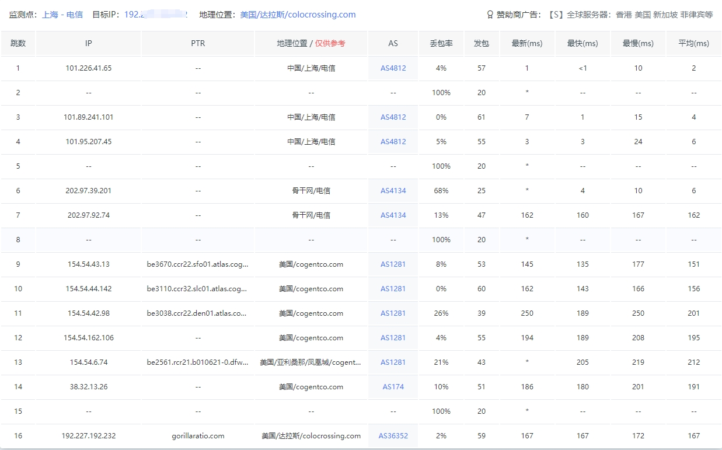The width and height of the screenshot is (722, 450).
Task: Click IP address 101.226.41.65
Action: point(89,68)
